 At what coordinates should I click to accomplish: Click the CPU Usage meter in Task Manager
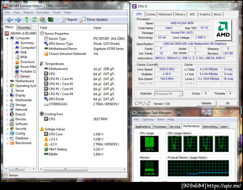tap(149, 144)
